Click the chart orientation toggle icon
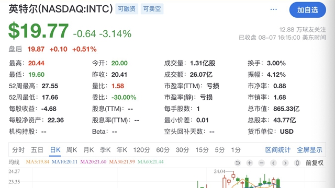Screen dimensions: 335x188 (x=297, y=163)
